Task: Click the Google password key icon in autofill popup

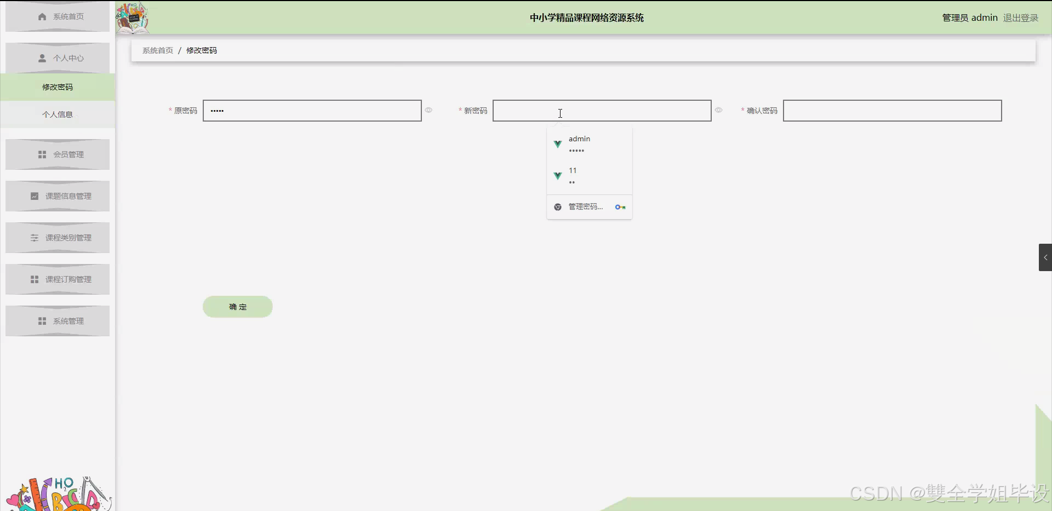Action: point(620,206)
